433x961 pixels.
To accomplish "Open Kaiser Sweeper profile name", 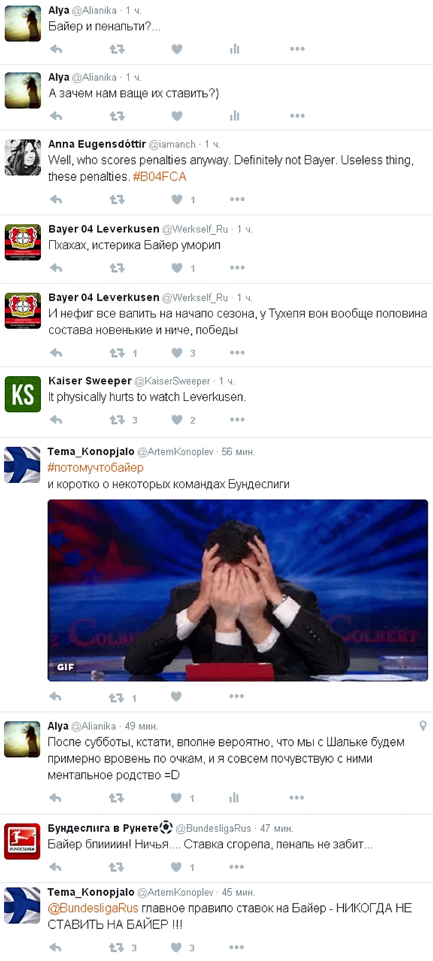I will coord(90,381).
